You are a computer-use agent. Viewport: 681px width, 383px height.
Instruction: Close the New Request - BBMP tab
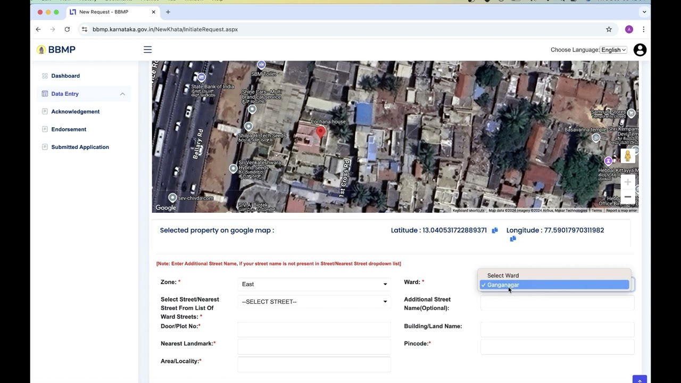coord(154,12)
